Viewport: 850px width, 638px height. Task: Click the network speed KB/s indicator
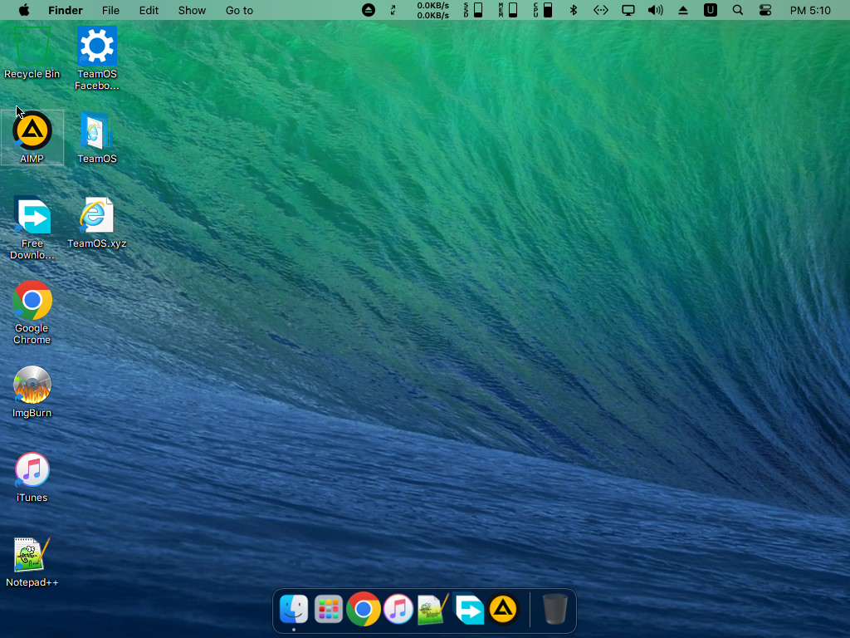tap(432, 10)
